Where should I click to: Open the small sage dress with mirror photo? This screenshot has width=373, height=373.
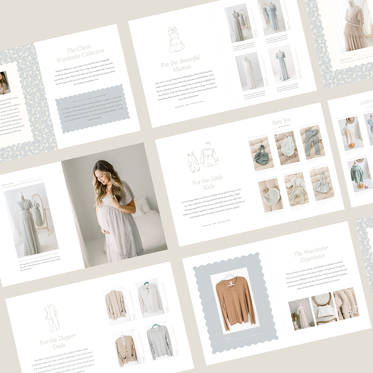239,23
